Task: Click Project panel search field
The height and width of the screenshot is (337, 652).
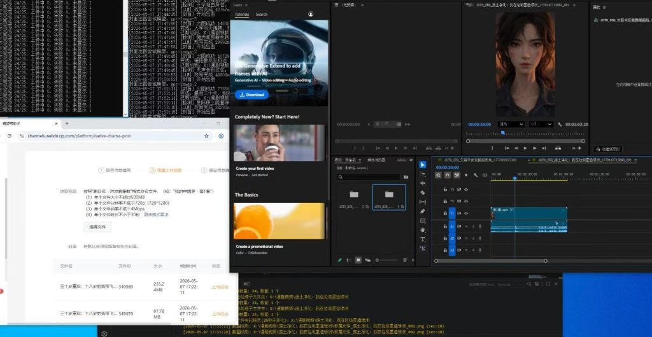Action: 369,177
